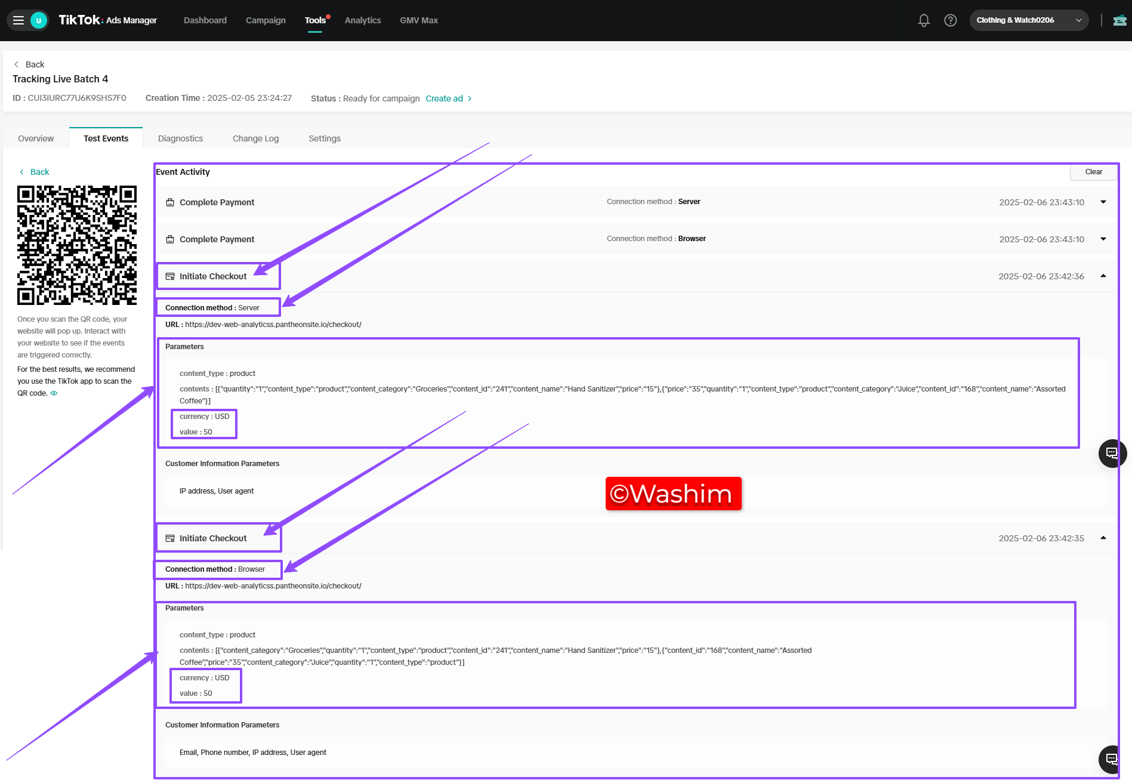
Task: Go to Analytics in top navigation
Action: tap(362, 20)
